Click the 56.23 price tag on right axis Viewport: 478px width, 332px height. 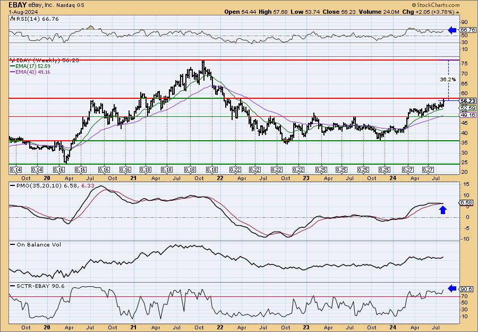(468, 101)
